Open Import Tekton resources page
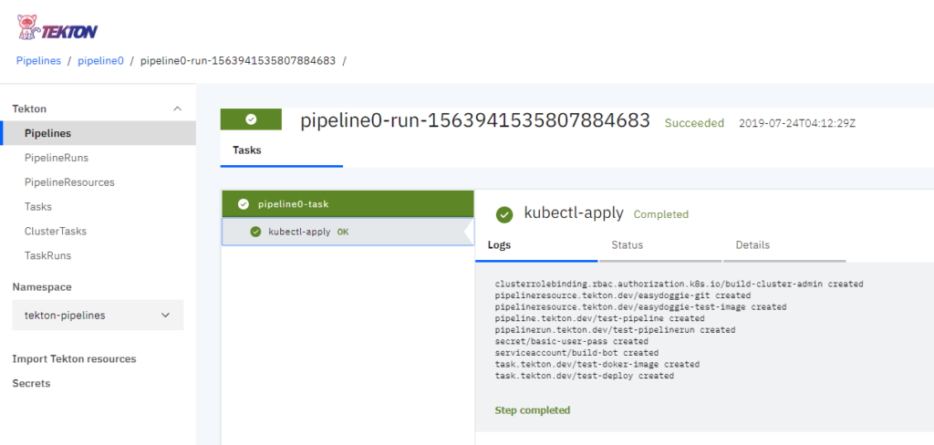This screenshot has height=445, width=934. (x=75, y=359)
